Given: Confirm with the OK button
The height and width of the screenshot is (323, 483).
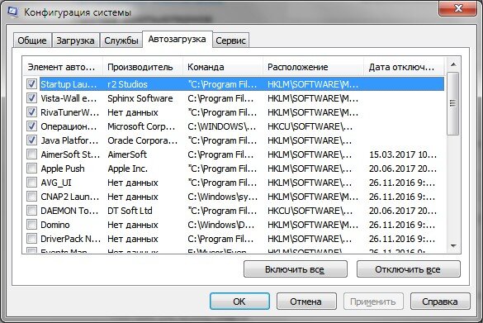Looking at the screenshot, I should 239,302.
